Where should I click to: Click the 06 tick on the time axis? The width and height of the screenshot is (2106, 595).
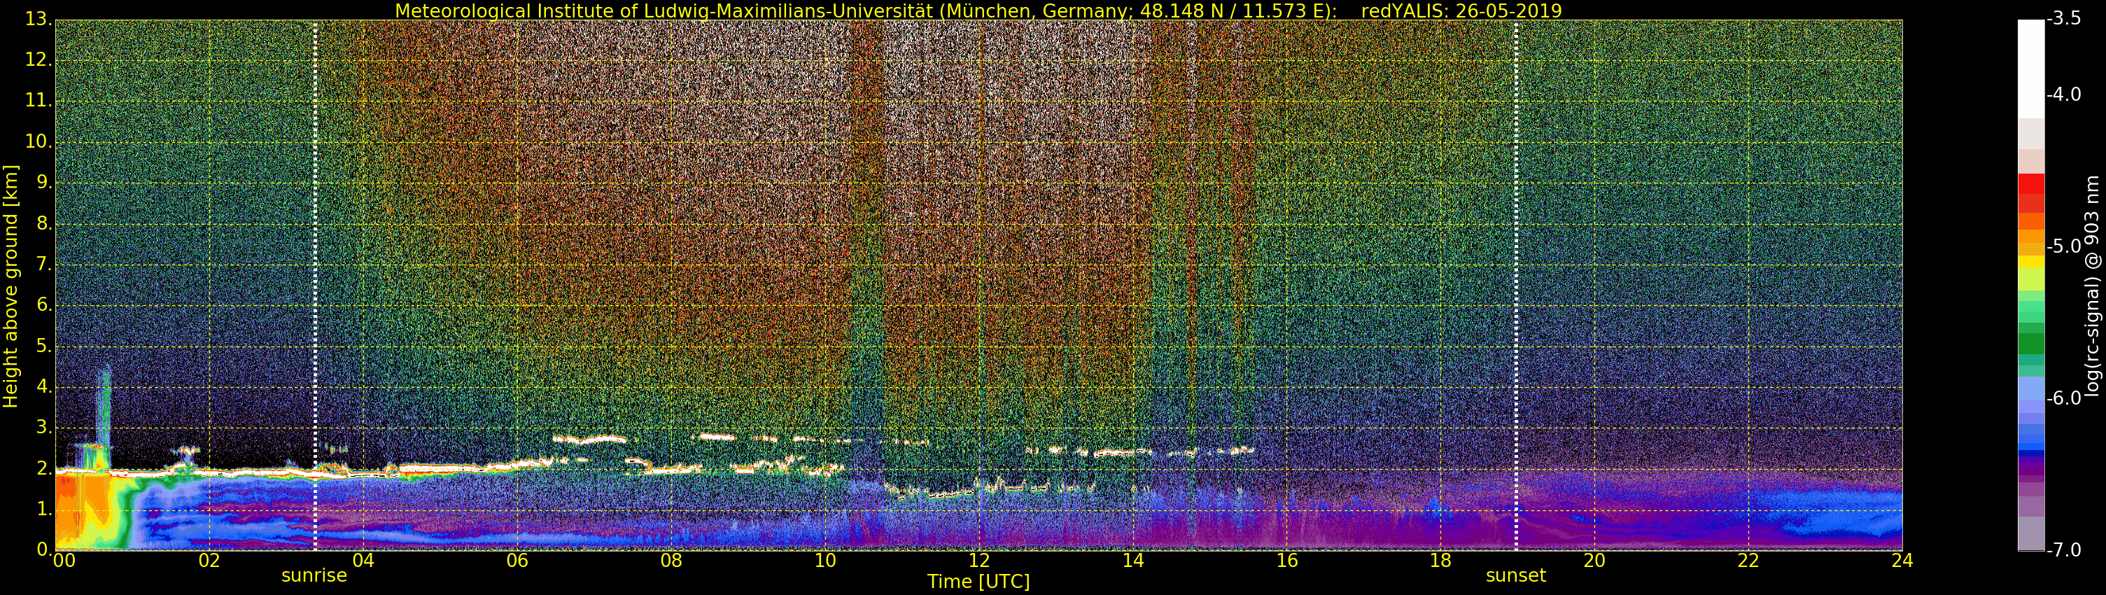(x=517, y=560)
